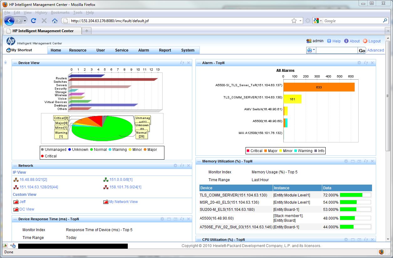Refresh the Memory Utilization panel

366,161
